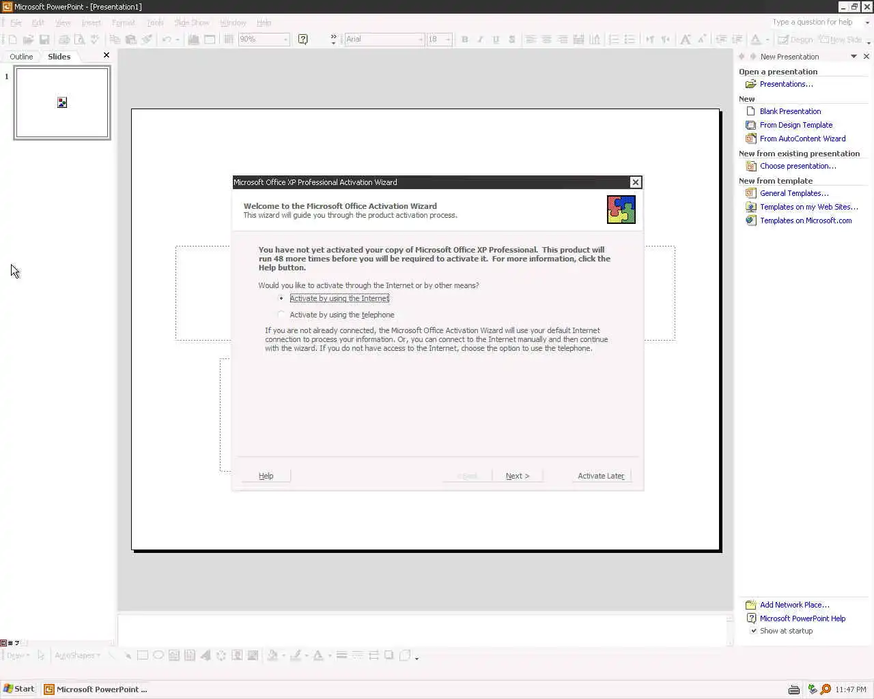The height and width of the screenshot is (699, 874).
Task: Click the Next button in Activation Wizard
Action: coord(517,476)
